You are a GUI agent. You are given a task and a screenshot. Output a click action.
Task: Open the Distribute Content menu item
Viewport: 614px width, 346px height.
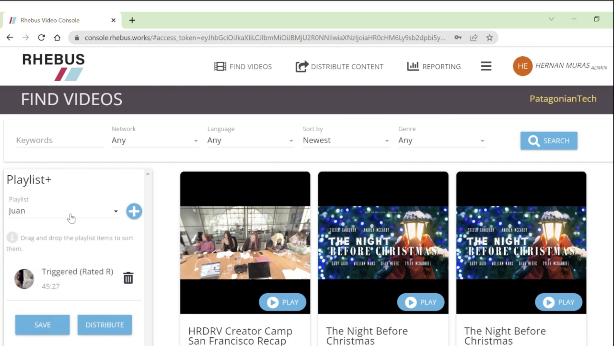[339, 67]
